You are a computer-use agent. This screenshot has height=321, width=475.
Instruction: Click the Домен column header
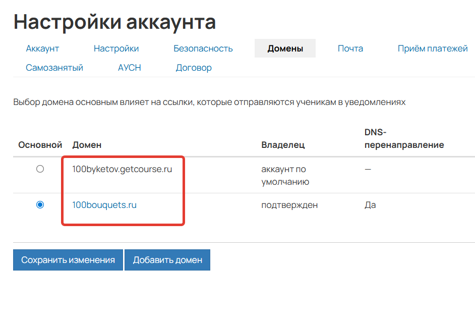tap(87, 145)
